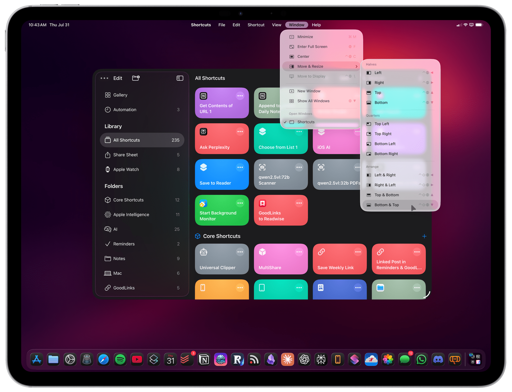Launch WhatsApp from the dock
The width and height of the screenshot is (512, 392).
point(421,360)
